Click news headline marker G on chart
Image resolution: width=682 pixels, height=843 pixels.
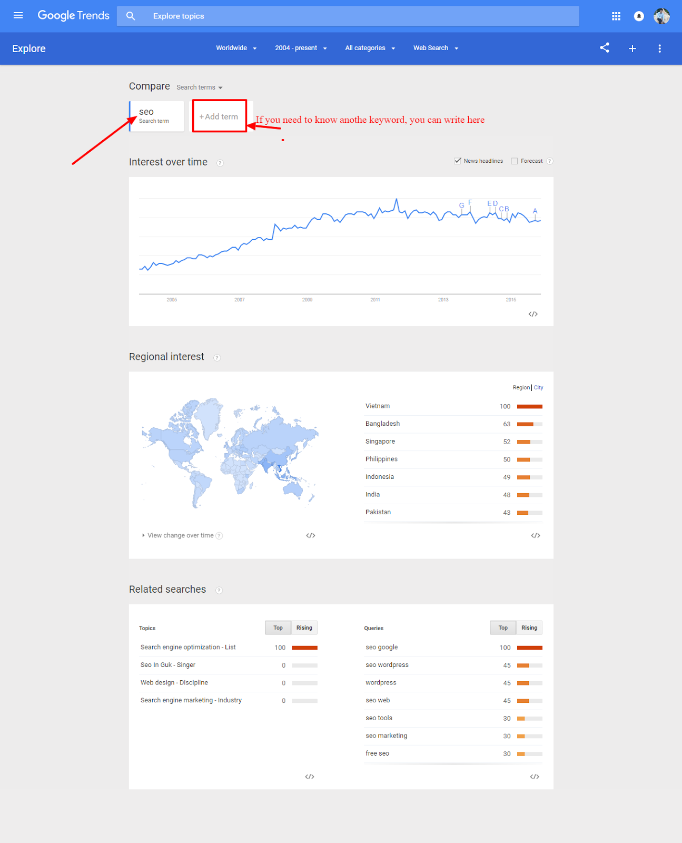(x=462, y=205)
